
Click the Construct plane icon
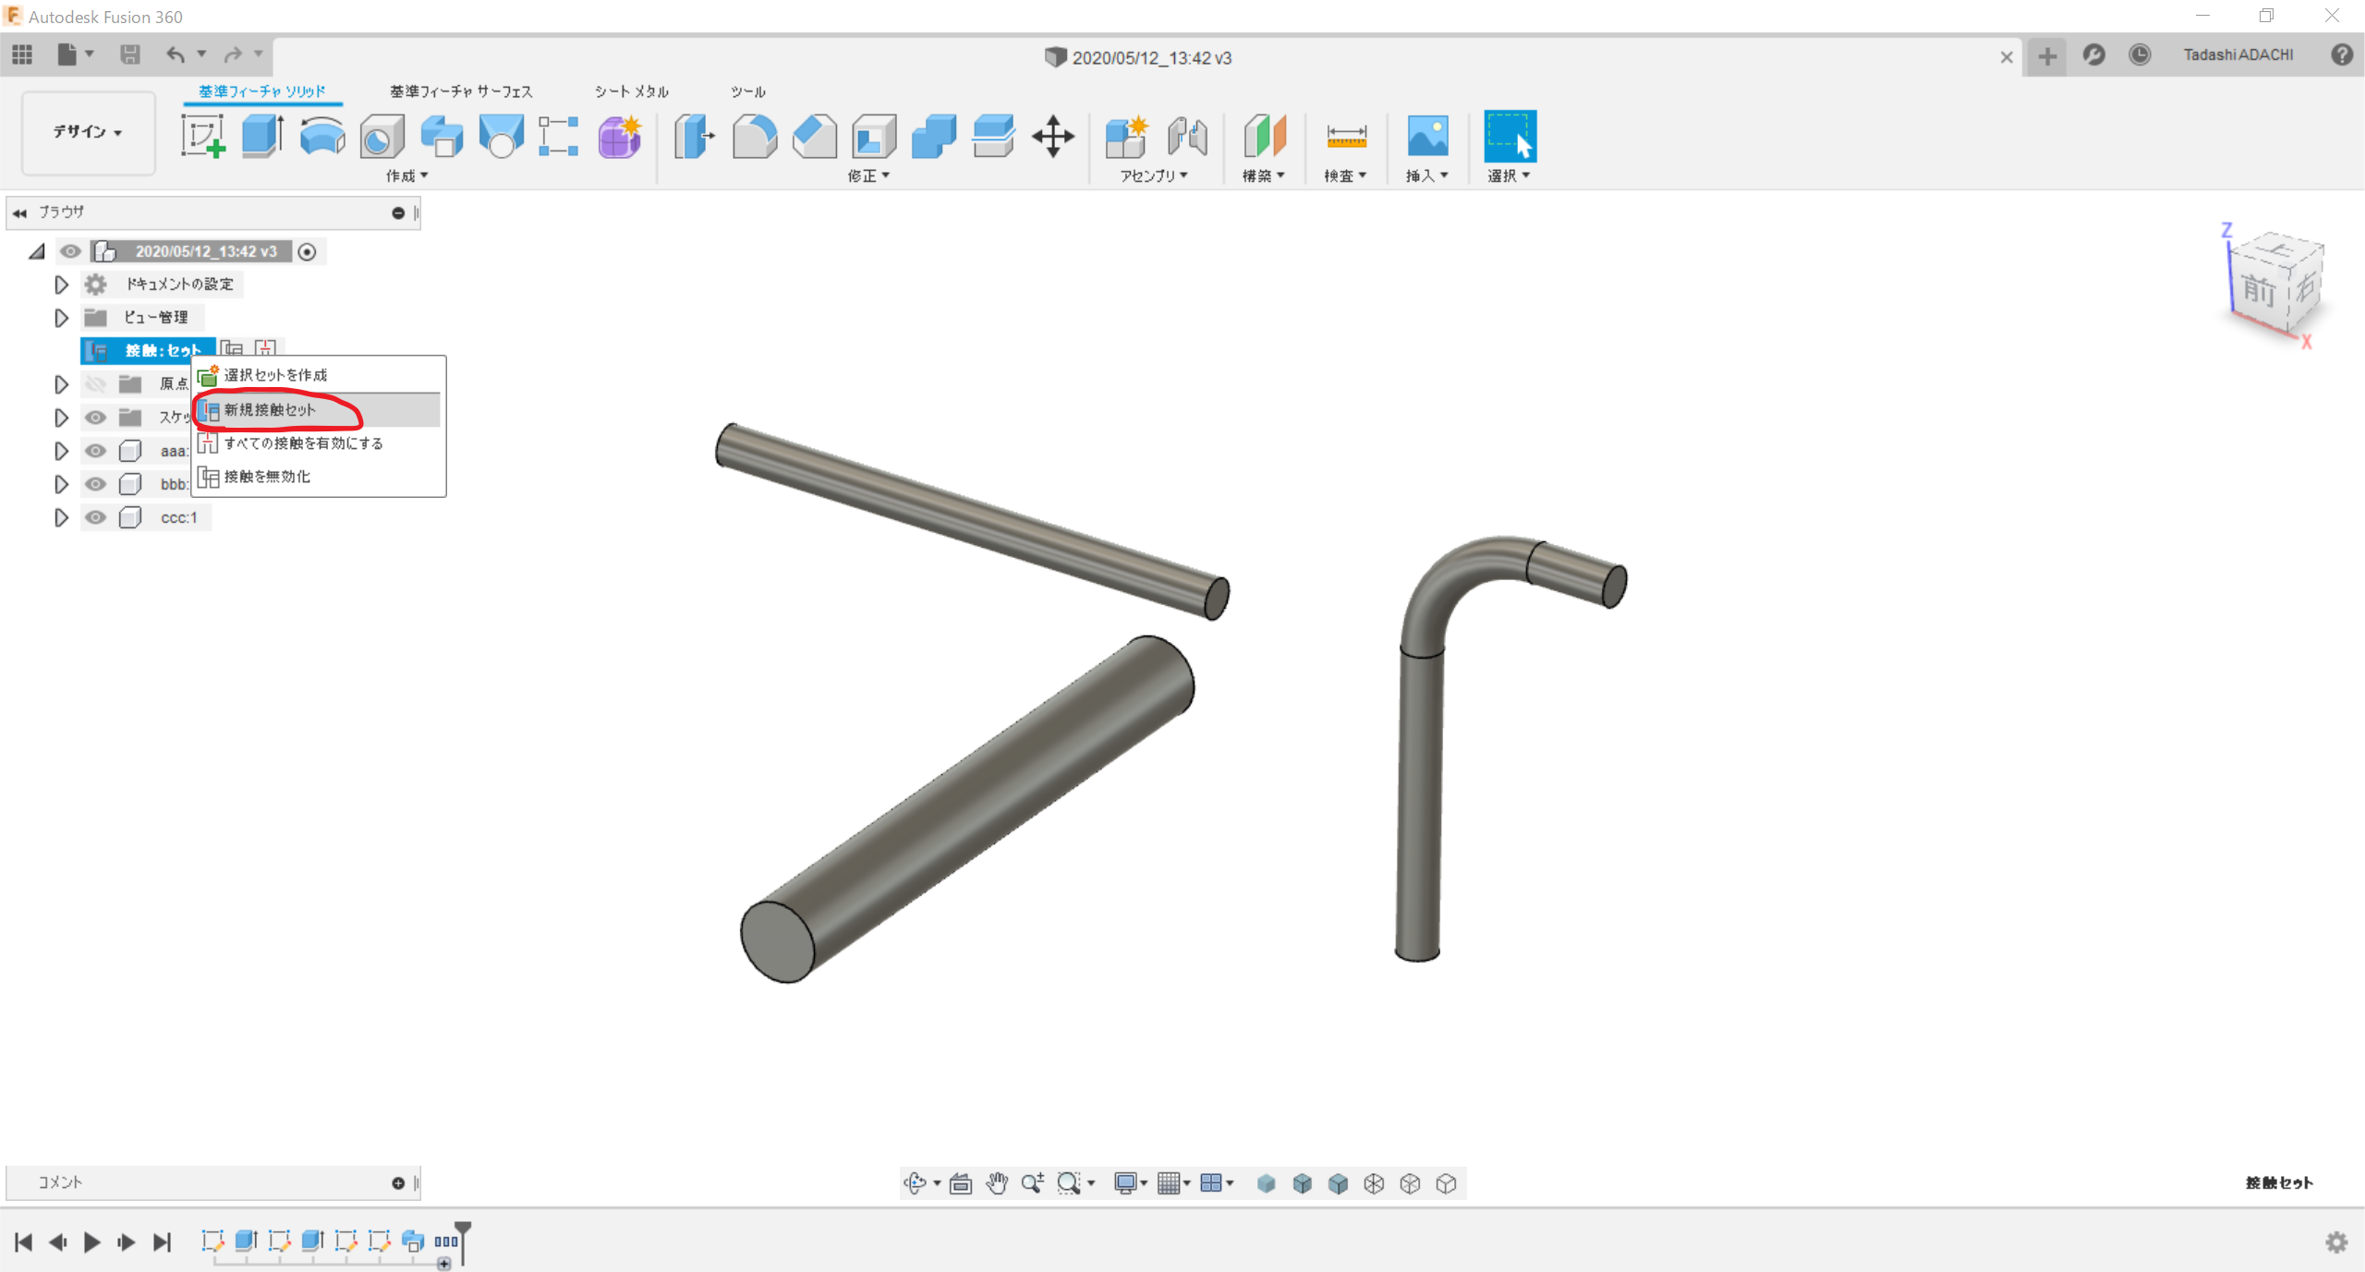[1265, 137]
